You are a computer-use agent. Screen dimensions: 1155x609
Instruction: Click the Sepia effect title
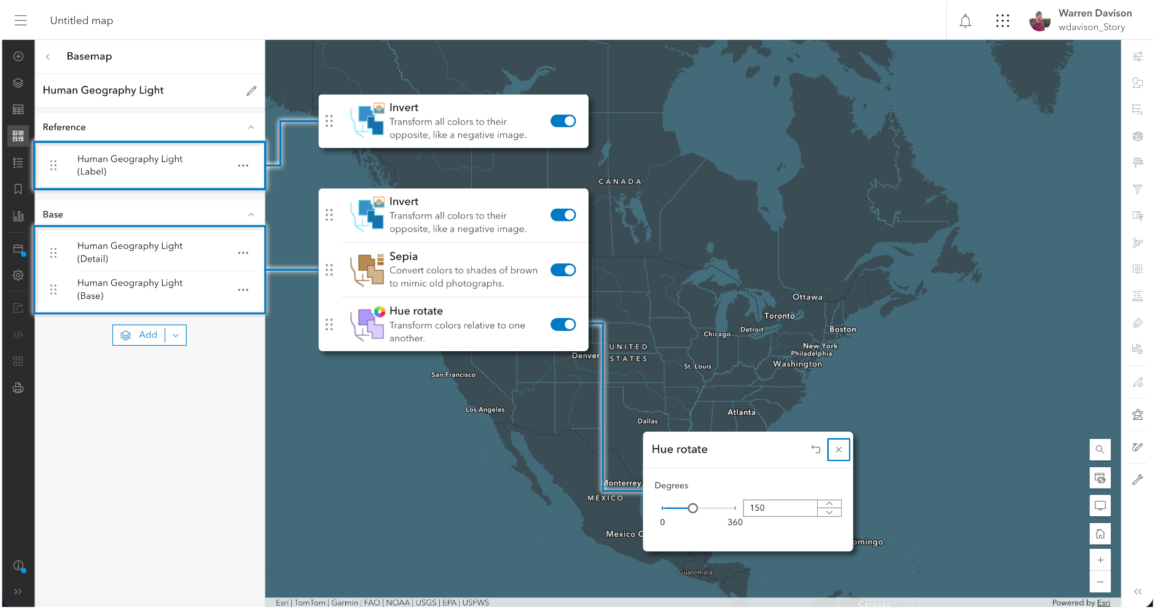tap(404, 257)
